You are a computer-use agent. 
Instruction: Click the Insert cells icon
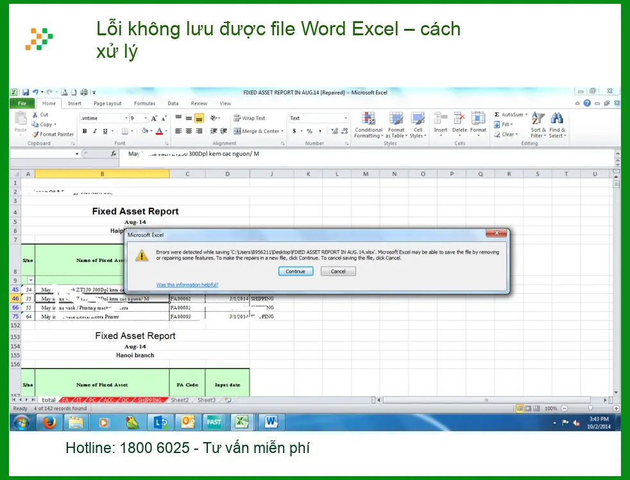tap(440, 119)
